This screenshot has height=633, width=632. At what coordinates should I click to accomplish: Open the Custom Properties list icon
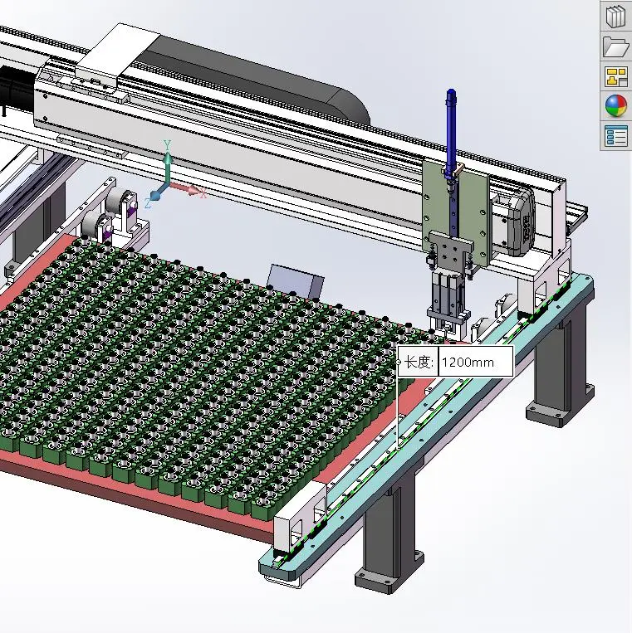point(616,136)
